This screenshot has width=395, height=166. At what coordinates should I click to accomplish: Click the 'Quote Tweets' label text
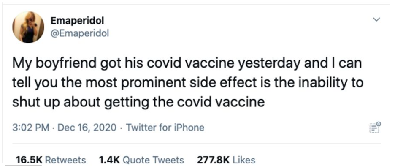pos(154,160)
